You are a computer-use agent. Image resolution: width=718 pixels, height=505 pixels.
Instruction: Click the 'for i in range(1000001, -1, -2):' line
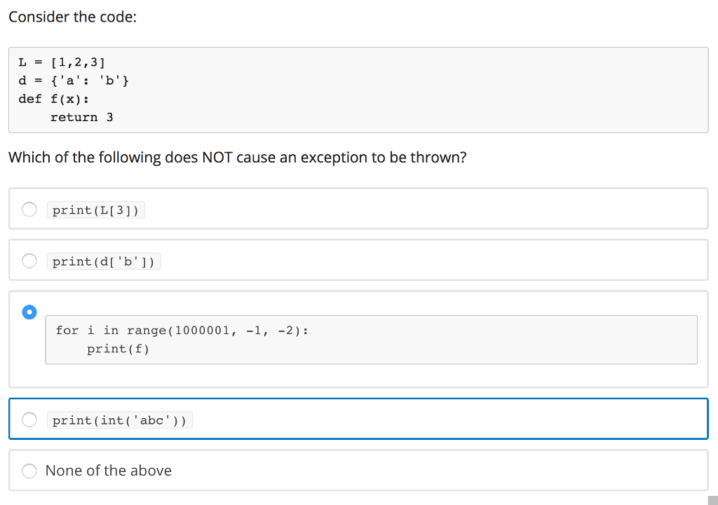tap(182, 330)
